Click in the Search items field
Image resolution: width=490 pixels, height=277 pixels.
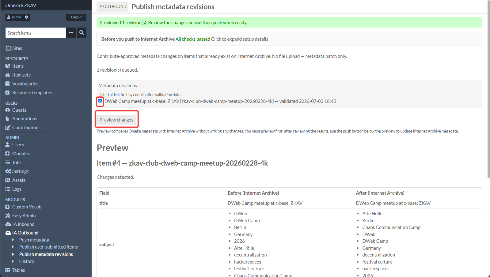(x=36, y=33)
